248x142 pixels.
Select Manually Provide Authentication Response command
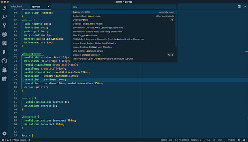[124, 39]
